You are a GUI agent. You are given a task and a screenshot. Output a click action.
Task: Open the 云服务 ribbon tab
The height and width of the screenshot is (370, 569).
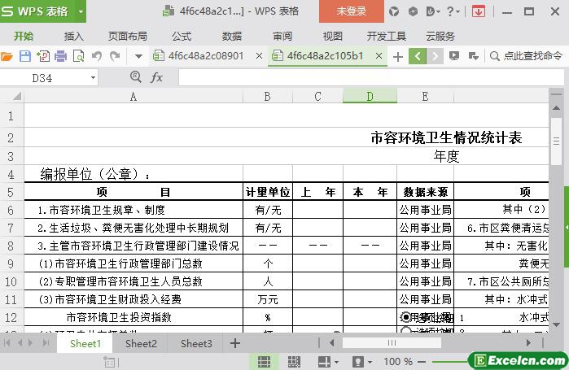(x=440, y=37)
